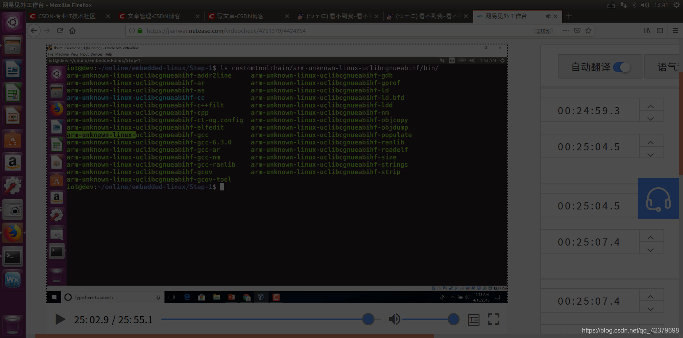Reload the page with the refresh icon
The image size is (683, 338).
tap(60, 31)
